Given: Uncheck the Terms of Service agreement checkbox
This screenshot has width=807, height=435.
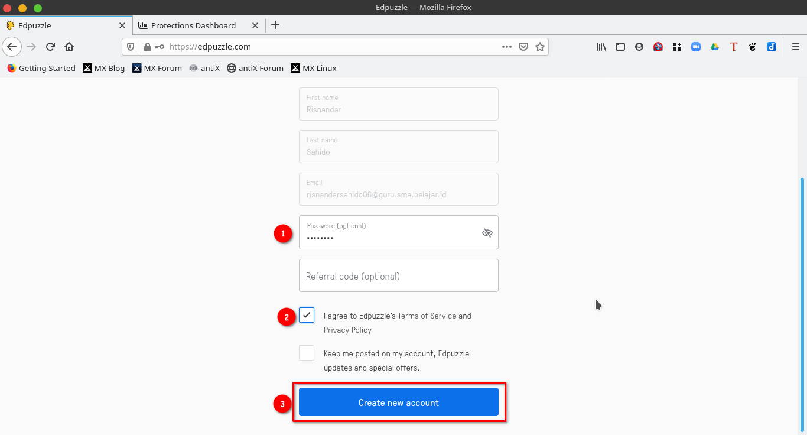Looking at the screenshot, I should 307,315.
